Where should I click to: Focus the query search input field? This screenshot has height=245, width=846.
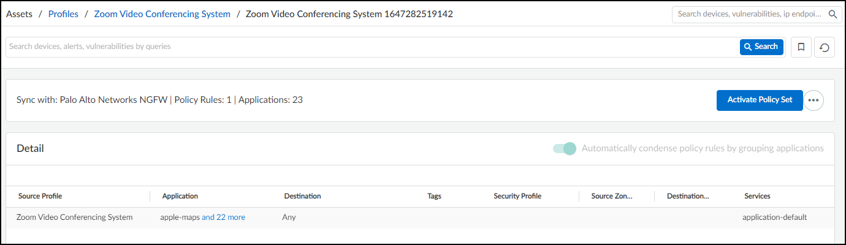(368, 47)
